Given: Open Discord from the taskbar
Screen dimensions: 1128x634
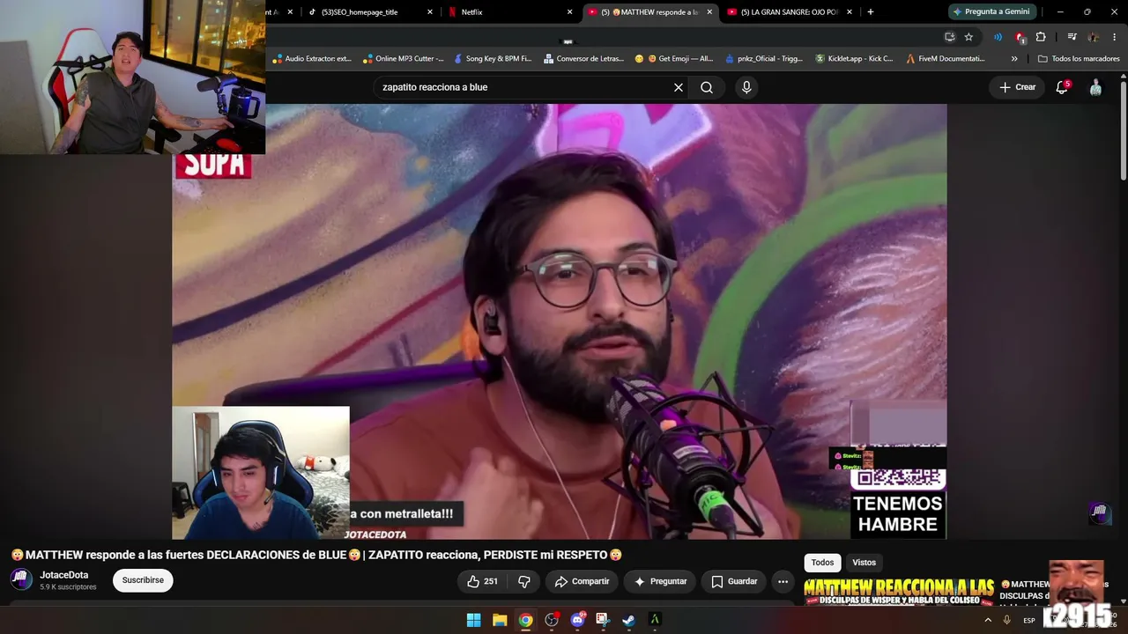Looking at the screenshot, I should pyautogui.click(x=577, y=620).
